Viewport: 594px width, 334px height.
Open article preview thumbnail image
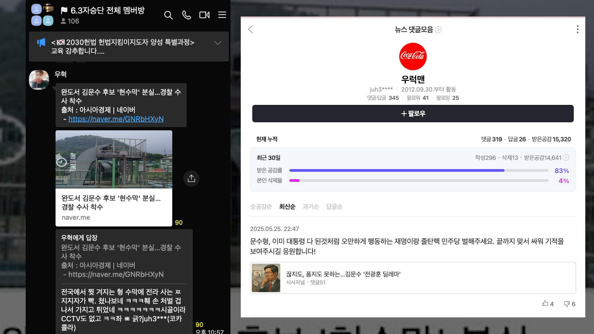point(114,159)
